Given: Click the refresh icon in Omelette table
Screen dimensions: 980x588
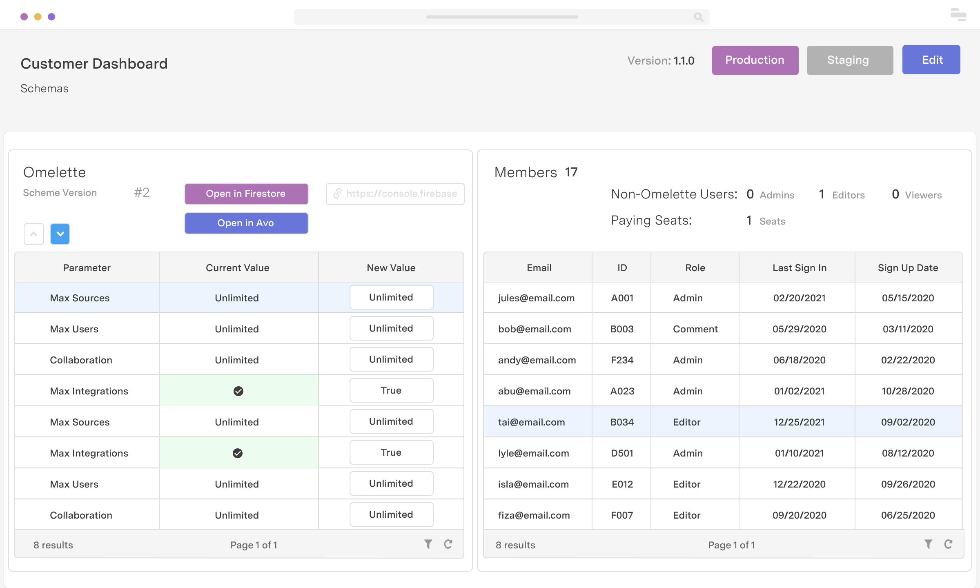Looking at the screenshot, I should pos(449,544).
